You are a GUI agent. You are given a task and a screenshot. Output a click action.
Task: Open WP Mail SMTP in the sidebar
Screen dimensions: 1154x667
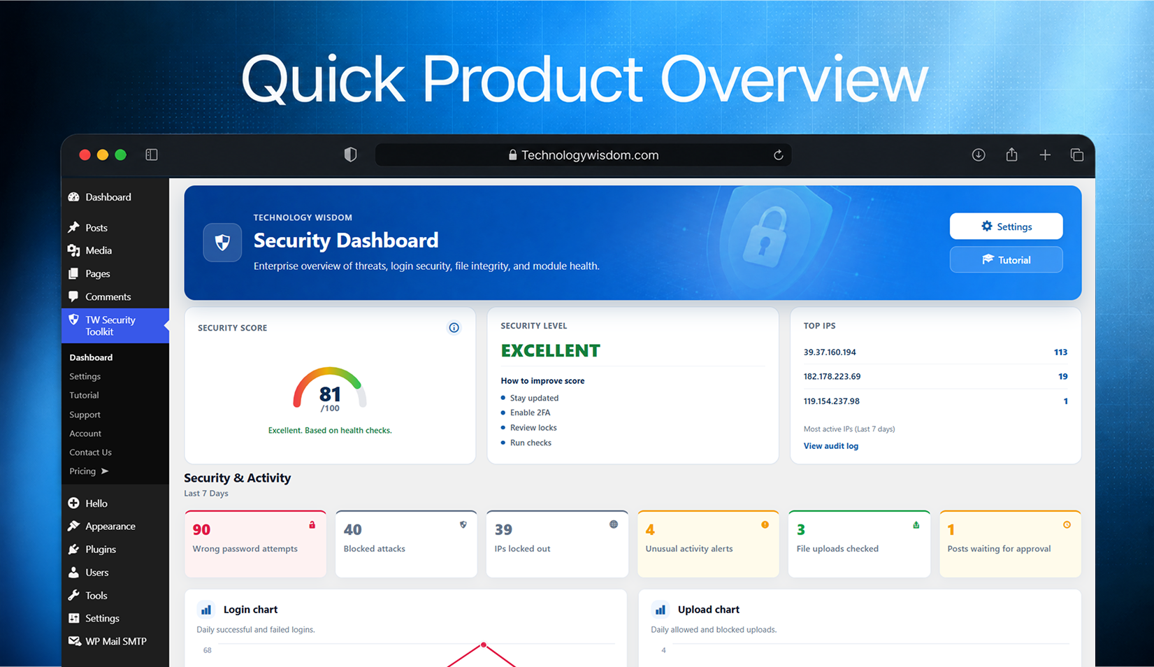click(115, 641)
